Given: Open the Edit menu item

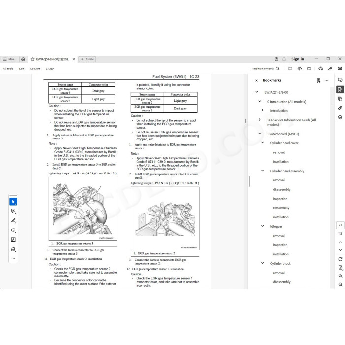Looking at the screenshot, I should click(21, 69).
